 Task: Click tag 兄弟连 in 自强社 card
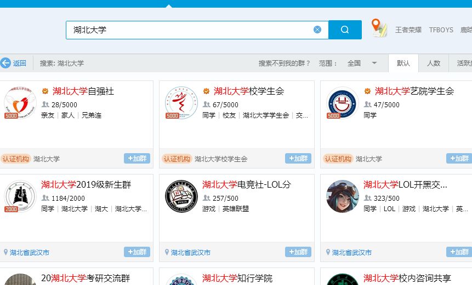click(x=92, y=115)
